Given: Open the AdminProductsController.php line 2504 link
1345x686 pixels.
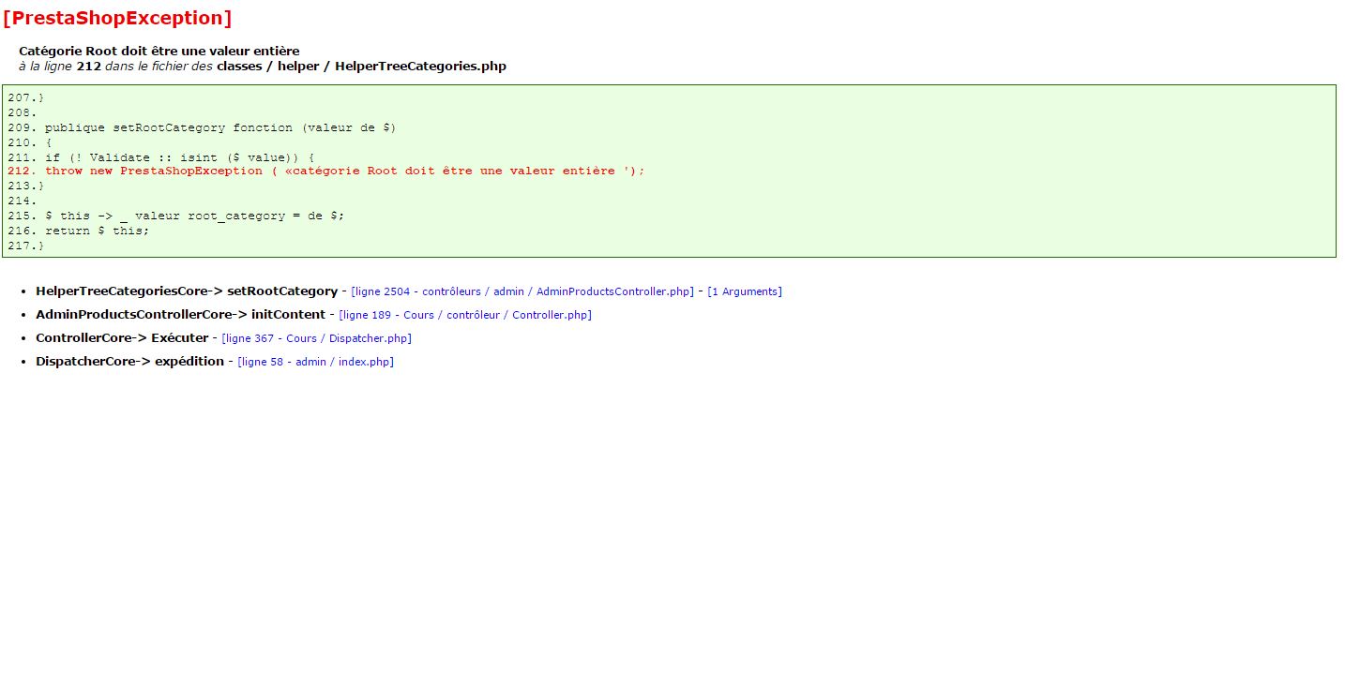Looking at the screenshot, I should coord(522,291).
